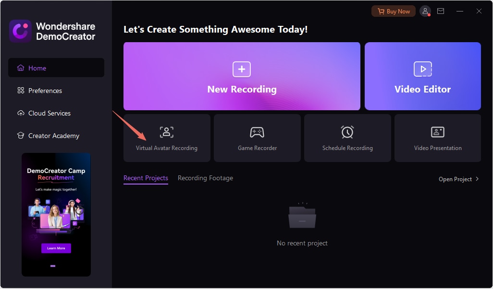Click the banner carousel indicator dot
Screen dimensions: 493x289
[x=53, y=266]
